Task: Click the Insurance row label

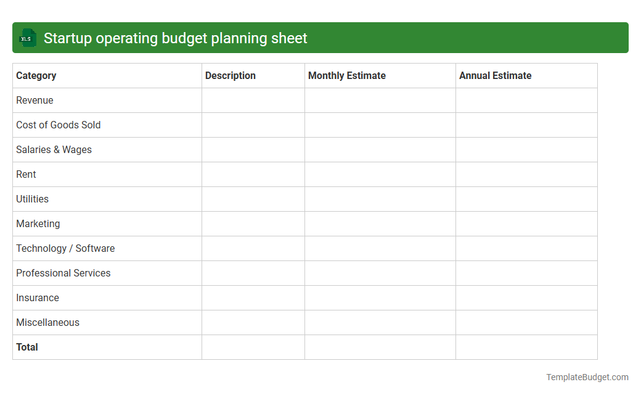Action: (37, 297)
